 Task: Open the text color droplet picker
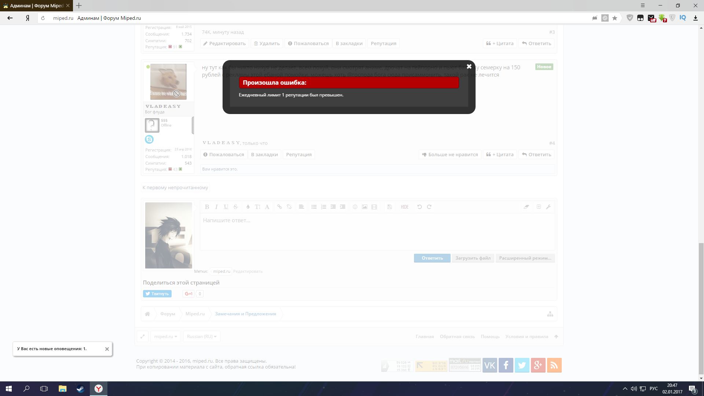point(248,207)
